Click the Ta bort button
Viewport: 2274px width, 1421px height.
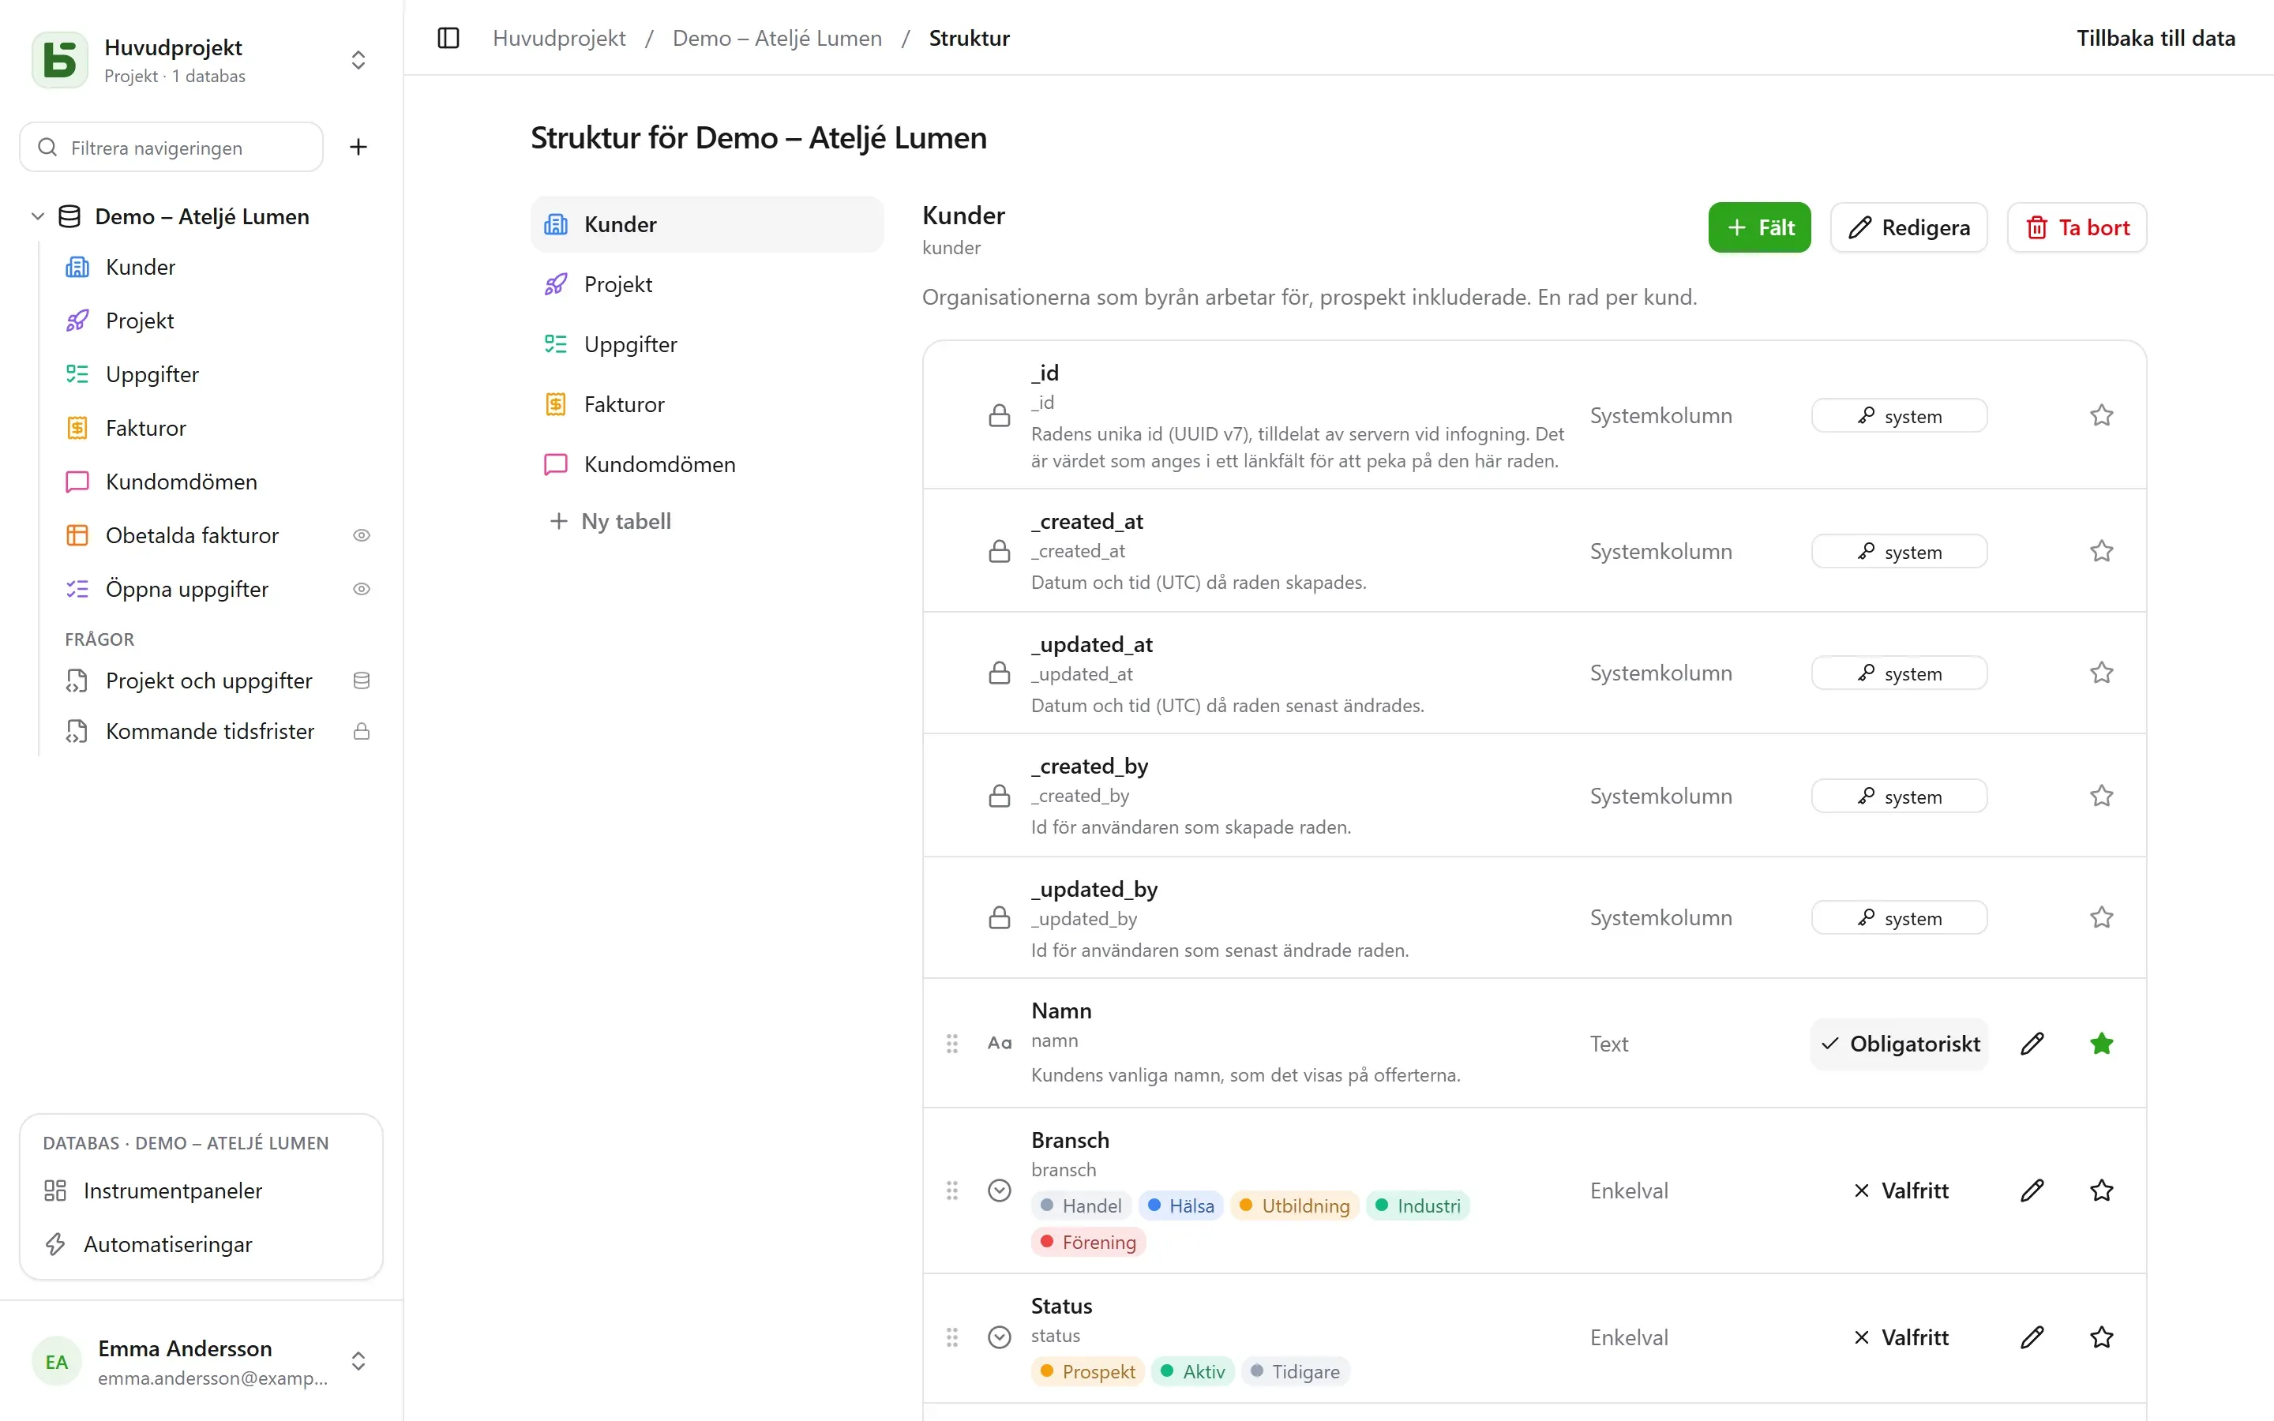pos(2077,227)
